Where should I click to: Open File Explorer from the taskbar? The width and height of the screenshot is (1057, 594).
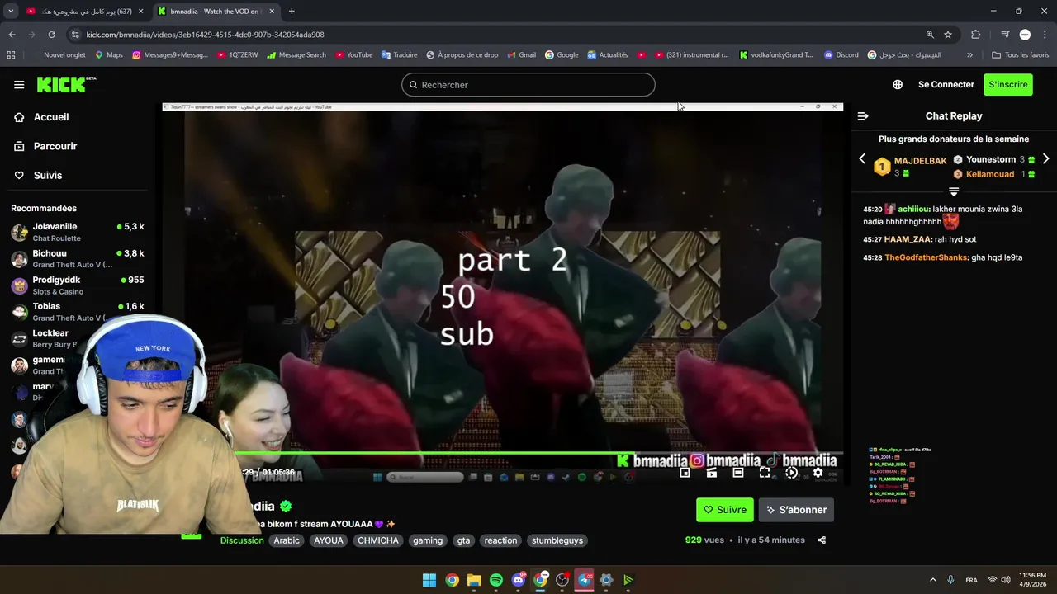pyautogui.click(x=474, y=580)
